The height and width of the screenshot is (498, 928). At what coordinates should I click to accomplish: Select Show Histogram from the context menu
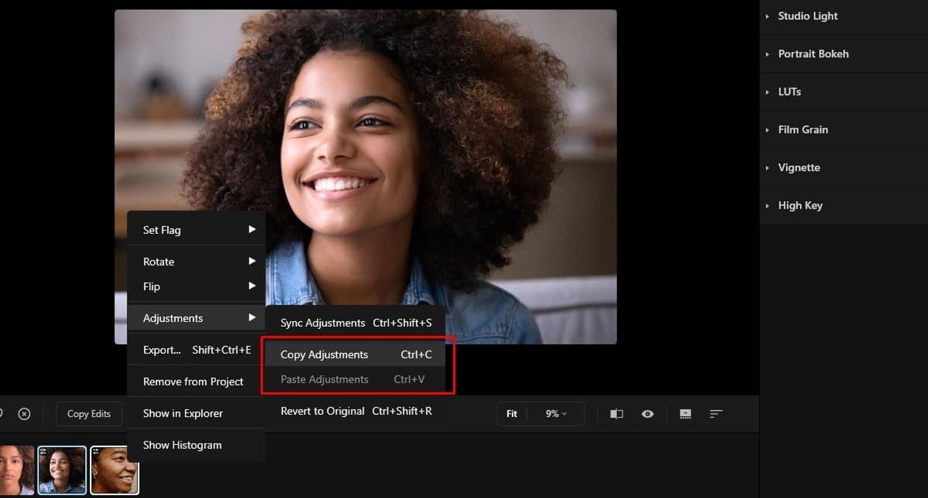click(x=182, y=445)
